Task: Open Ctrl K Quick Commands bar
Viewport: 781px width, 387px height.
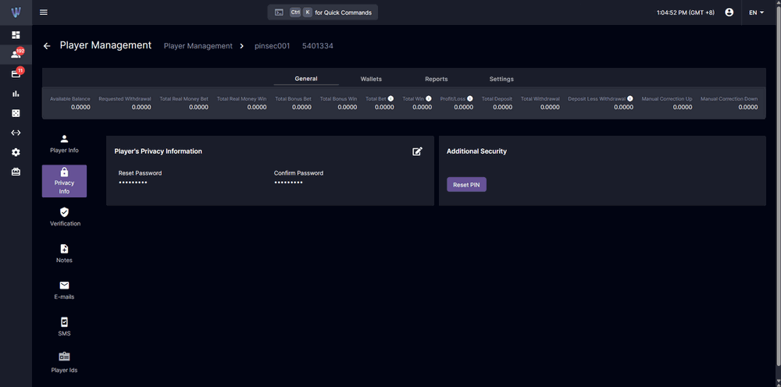Action: 323,12
